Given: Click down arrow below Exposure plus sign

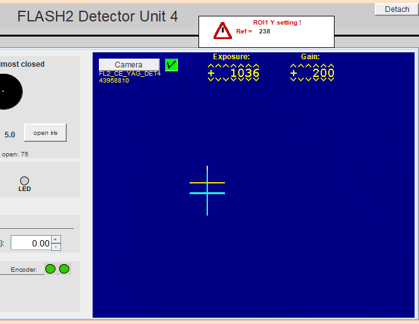Looking at the screenshot, I should click(210, 79).
